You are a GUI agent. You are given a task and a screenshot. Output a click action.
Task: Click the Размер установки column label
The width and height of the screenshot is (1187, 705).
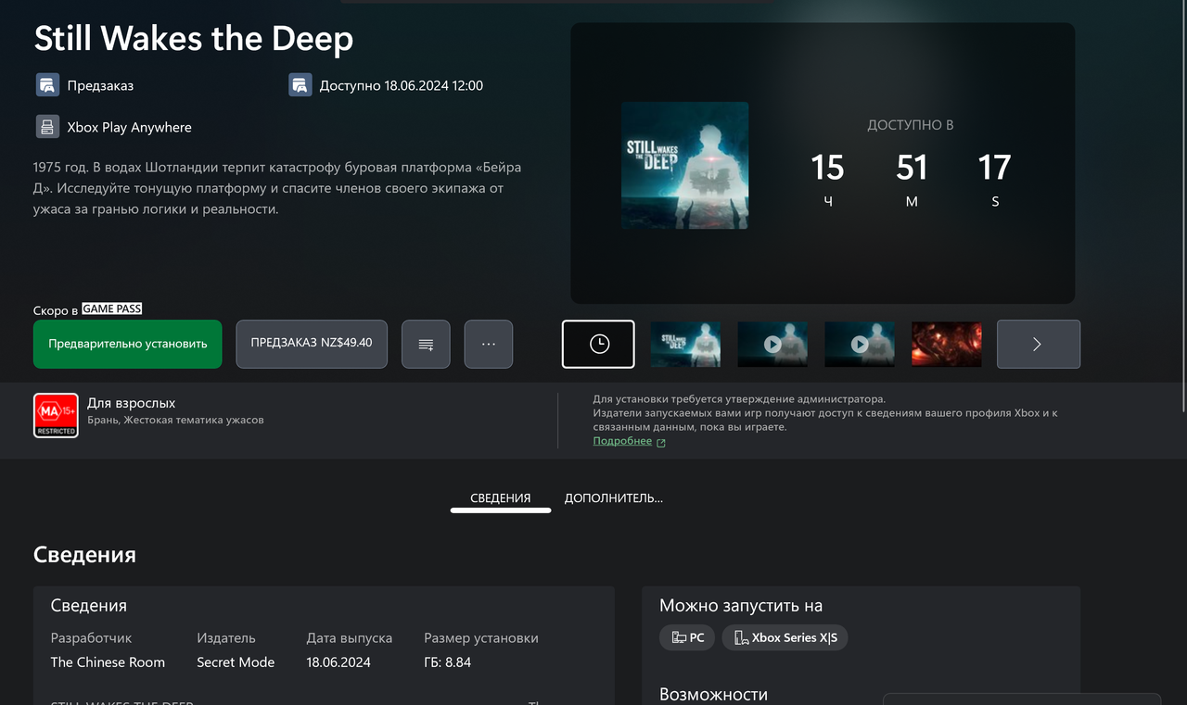coord(481,638)
